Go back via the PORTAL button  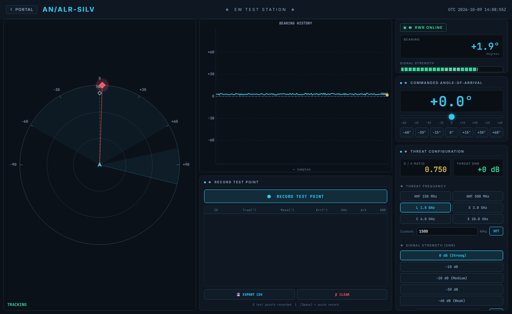point(22,9)
